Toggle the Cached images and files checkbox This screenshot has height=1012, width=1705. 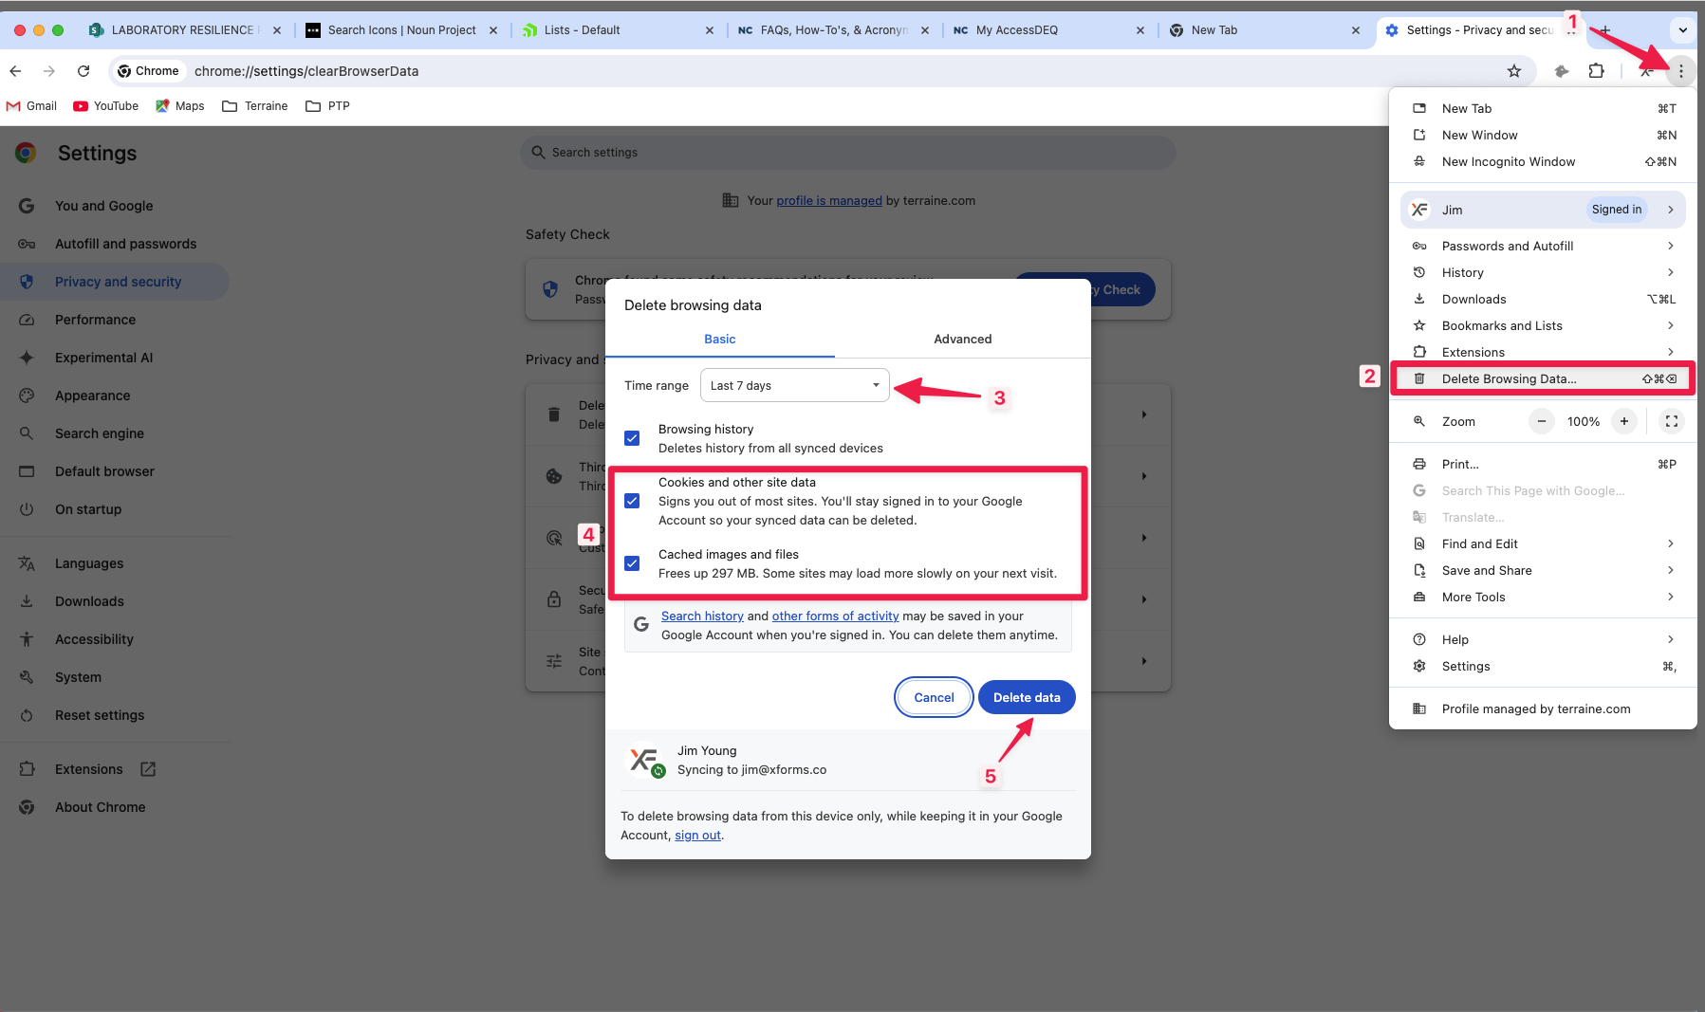[632, 563]
